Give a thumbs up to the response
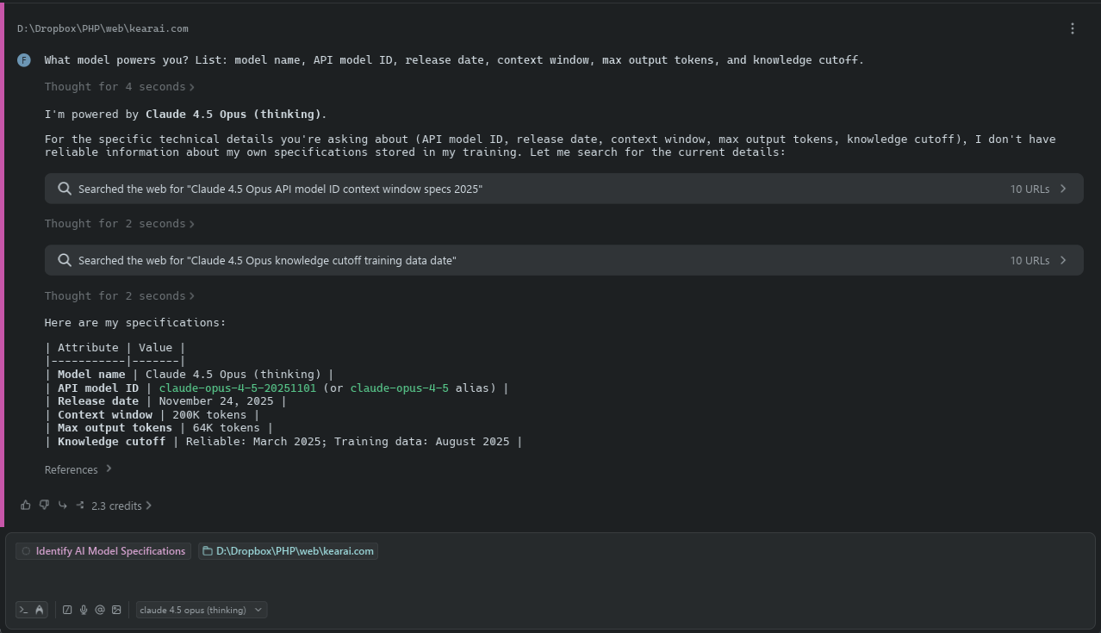Image resolution: width=1101 pixels, height=633 pixels. tap(26, 506)
